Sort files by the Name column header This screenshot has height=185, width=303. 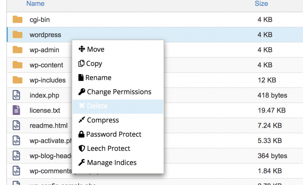pyautogui.click(x=35, y=3)
